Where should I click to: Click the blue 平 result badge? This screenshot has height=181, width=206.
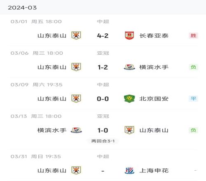click(193, 99)
